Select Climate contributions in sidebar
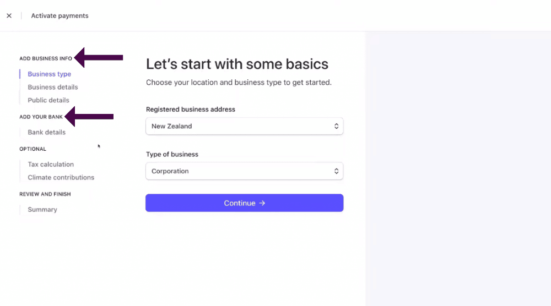Image resolution: width=551 pixels, height=306 pixels. point(61,177)
